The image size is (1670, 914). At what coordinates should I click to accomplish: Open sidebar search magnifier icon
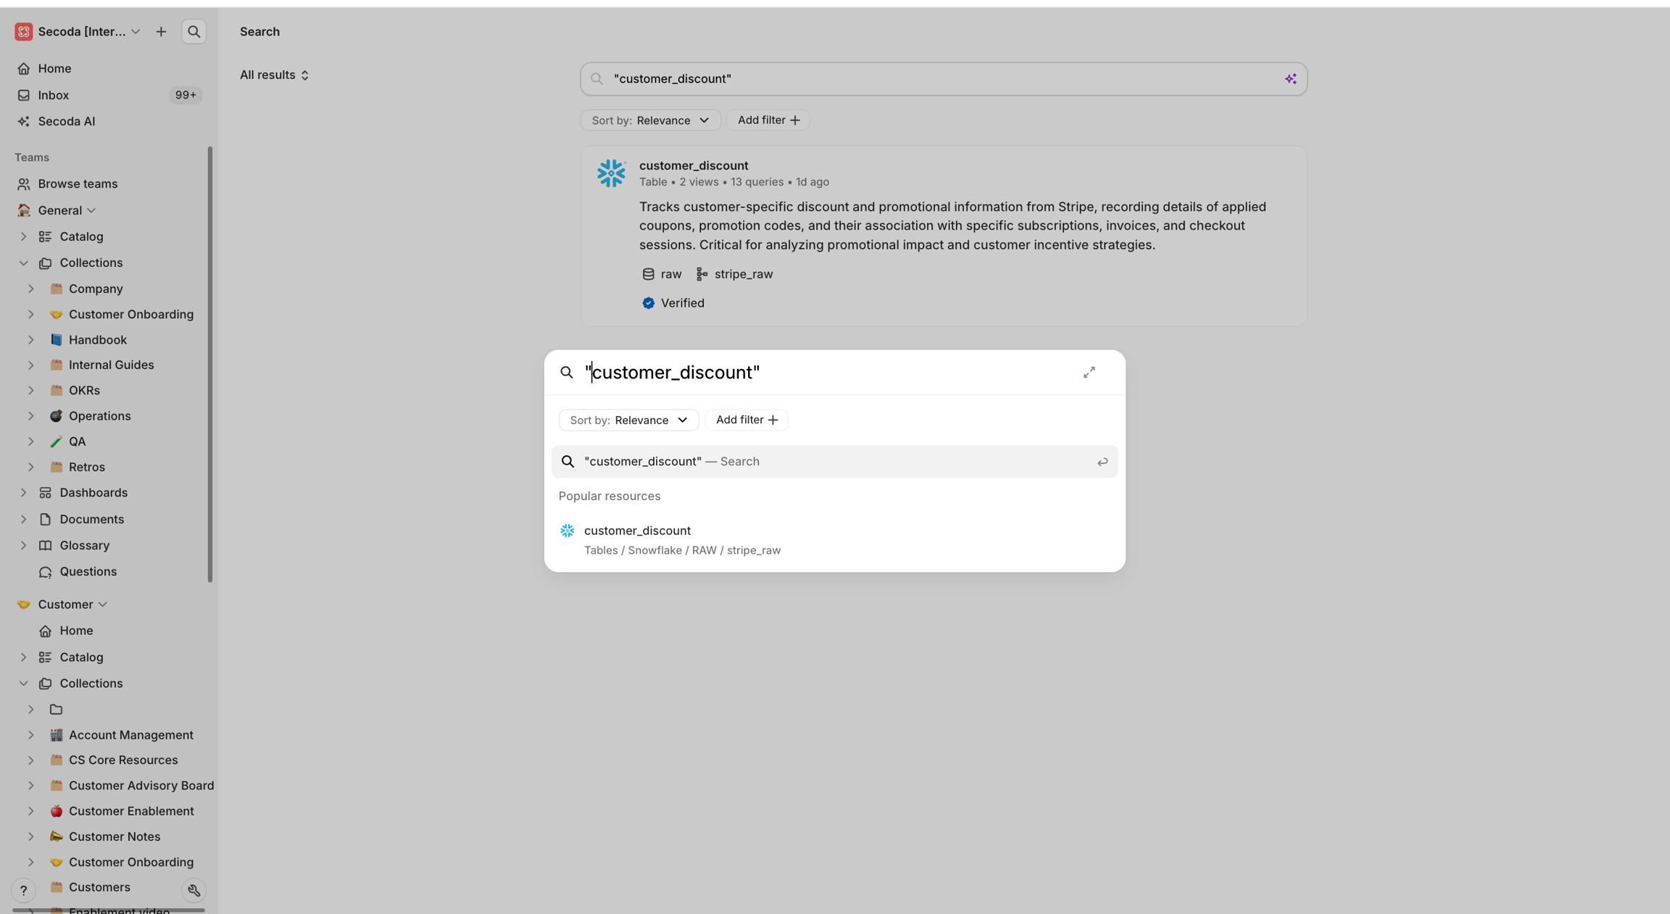point(194,32)
